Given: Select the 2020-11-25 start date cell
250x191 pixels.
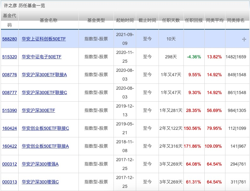Looking at the screenshot, I should (x=125, y=57).
